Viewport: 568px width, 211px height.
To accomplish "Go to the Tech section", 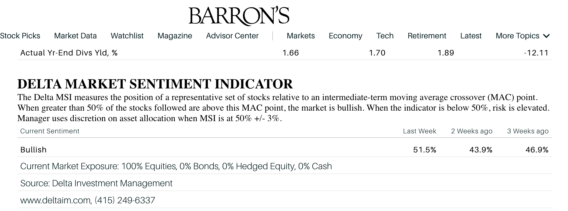I will pos(385,36).
